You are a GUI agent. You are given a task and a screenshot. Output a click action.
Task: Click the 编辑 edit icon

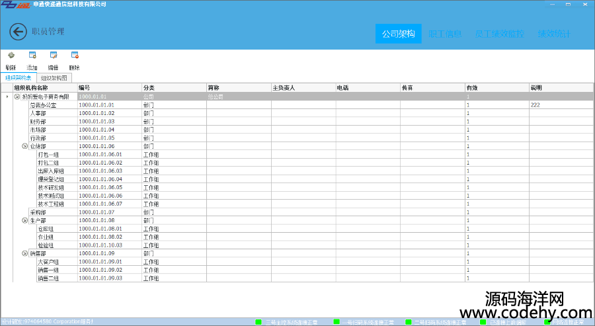53,56
